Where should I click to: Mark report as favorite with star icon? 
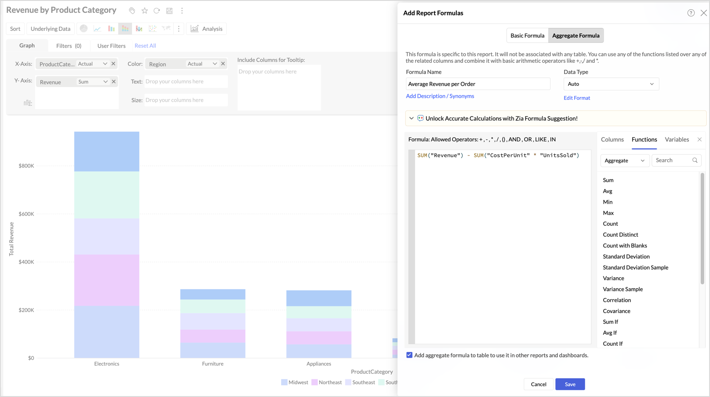pyautogui.click(x=144, y=11)
